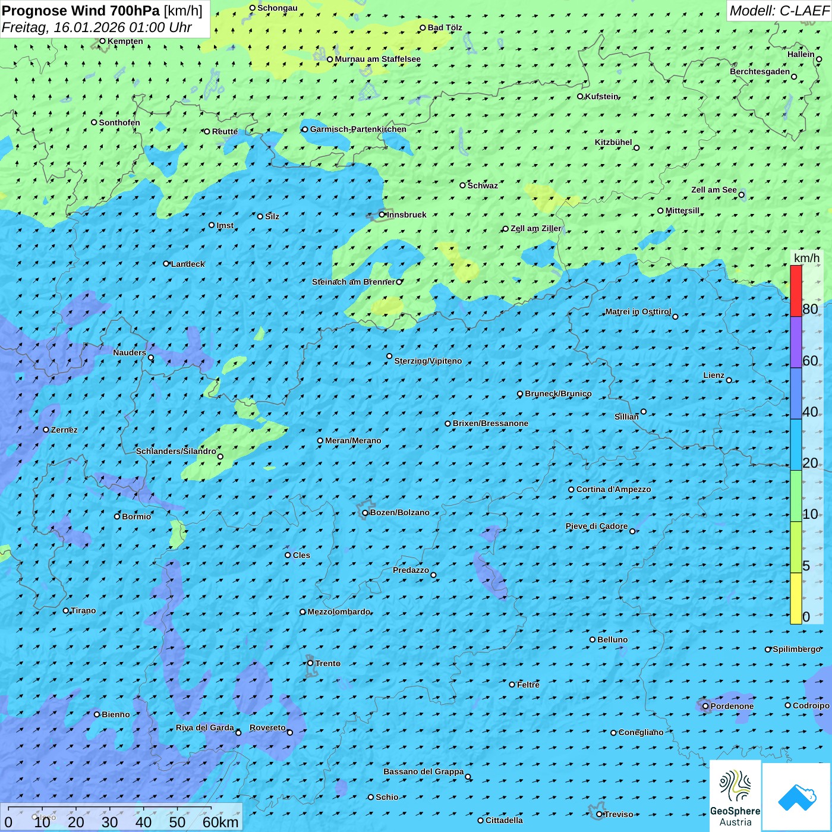Image resolution: width=832 pixels, height=832 pixels.
Task: Click the 'Predazzo' town label
Action: (x=411, y=570)
